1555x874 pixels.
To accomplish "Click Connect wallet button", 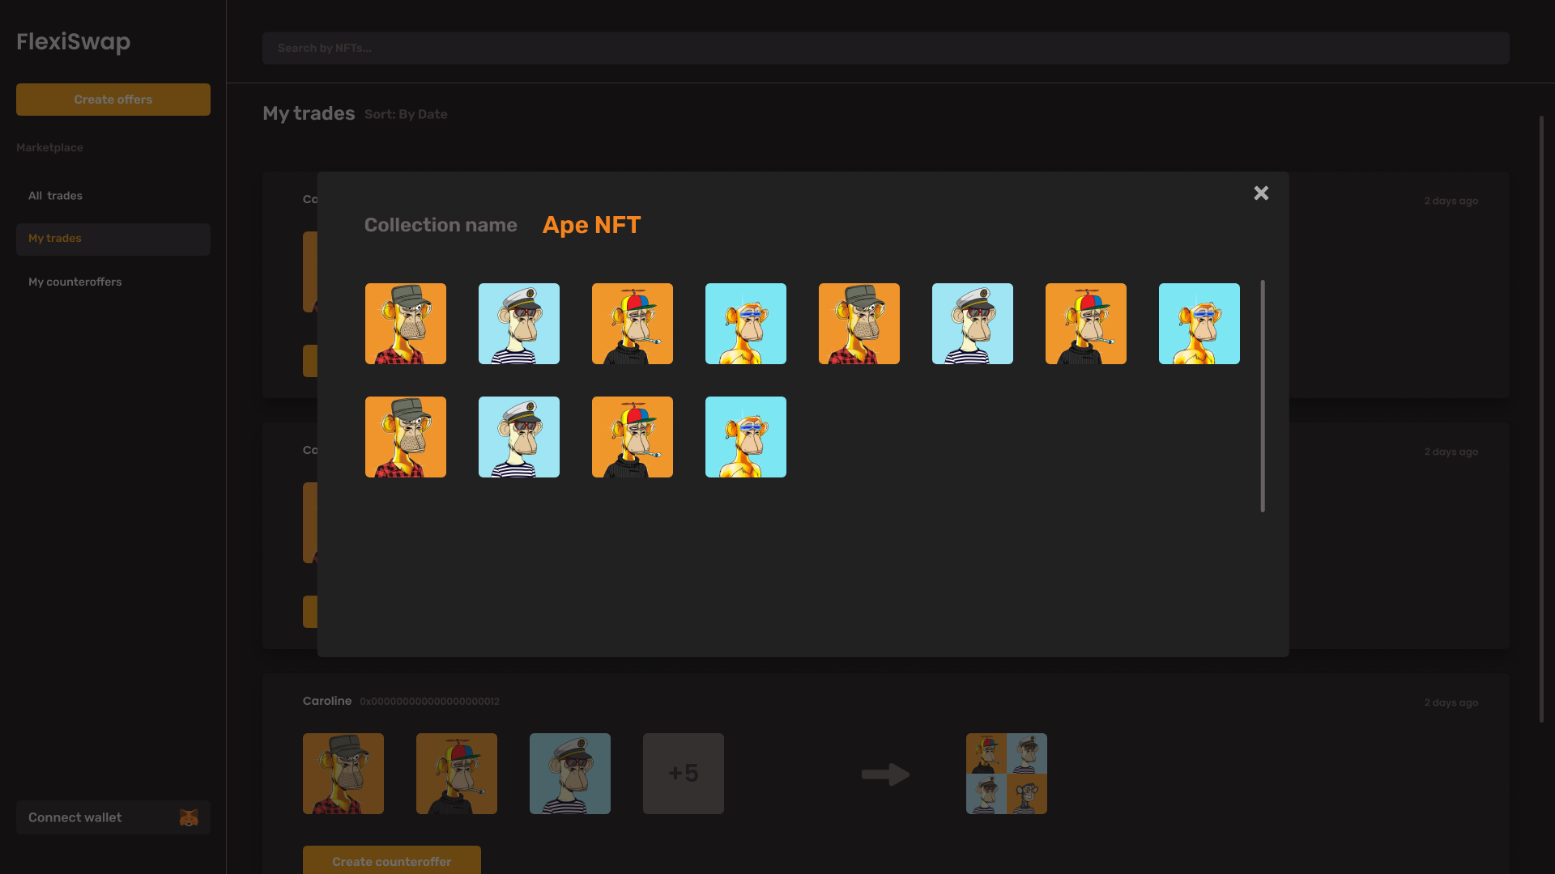I will 113,817.
